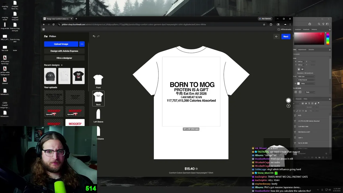Click create new group folder icon in Layers
The height and width of the screenshot is (193, 343).
tap(319, 157)
